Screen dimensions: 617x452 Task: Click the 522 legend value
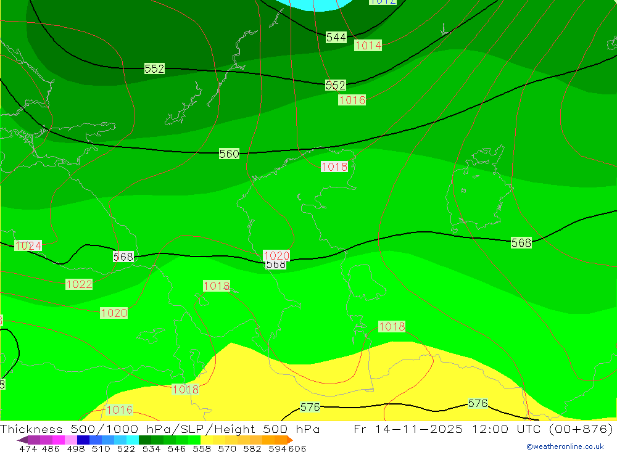126,448
